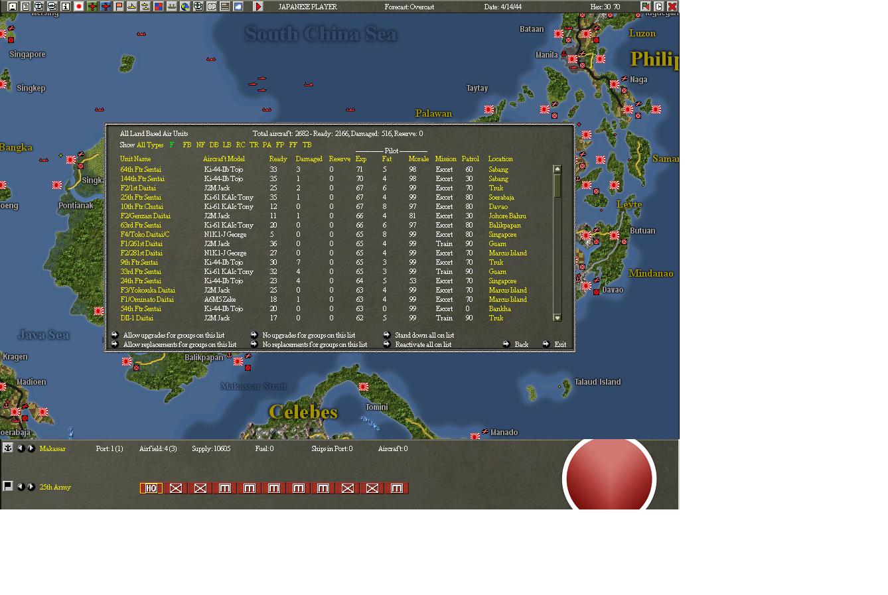Exit the air units list
Viewport: 888px width, 595px height.
pos(560,345)
